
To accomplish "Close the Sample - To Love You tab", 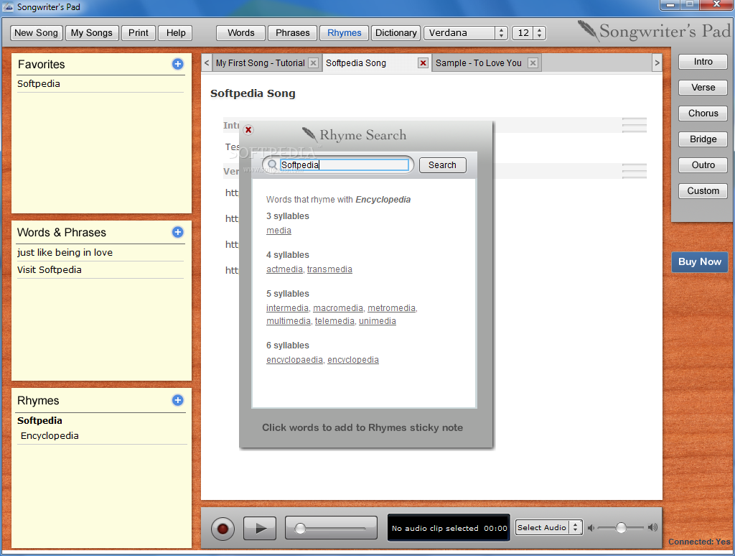I will pyautogui.click(x=533, y=63).
